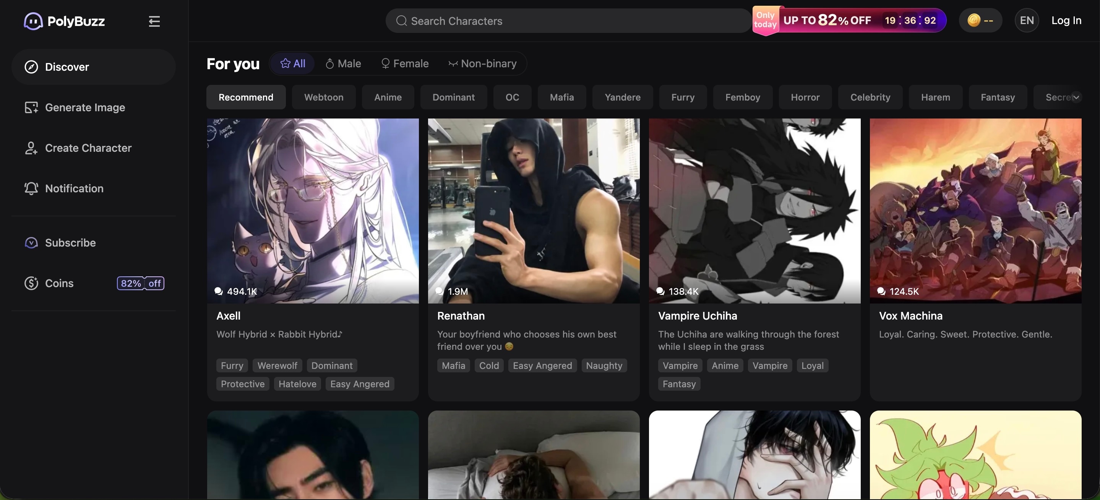Click the PolyBuzz logo icon
This screenshot has width=1100, height=500.
[33, 21]
